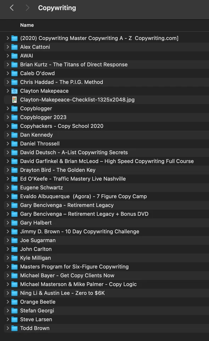
Task: Expand the Alex Cattoni folder disclosure arrow
Action: 8,47
